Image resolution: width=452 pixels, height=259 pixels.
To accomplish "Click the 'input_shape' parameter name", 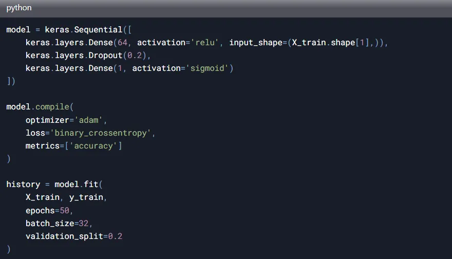I will [x=256, y=43].
